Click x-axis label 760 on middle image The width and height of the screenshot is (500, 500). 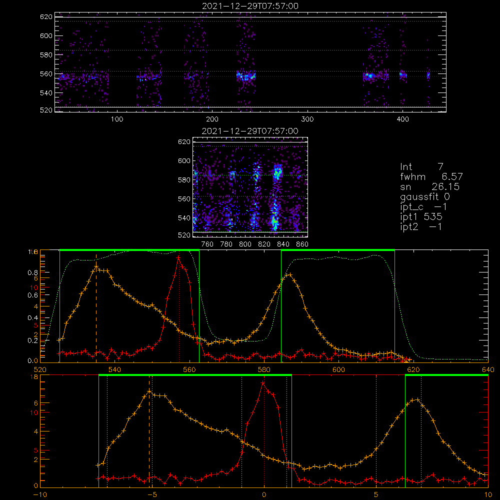click(x=207, y=244)
